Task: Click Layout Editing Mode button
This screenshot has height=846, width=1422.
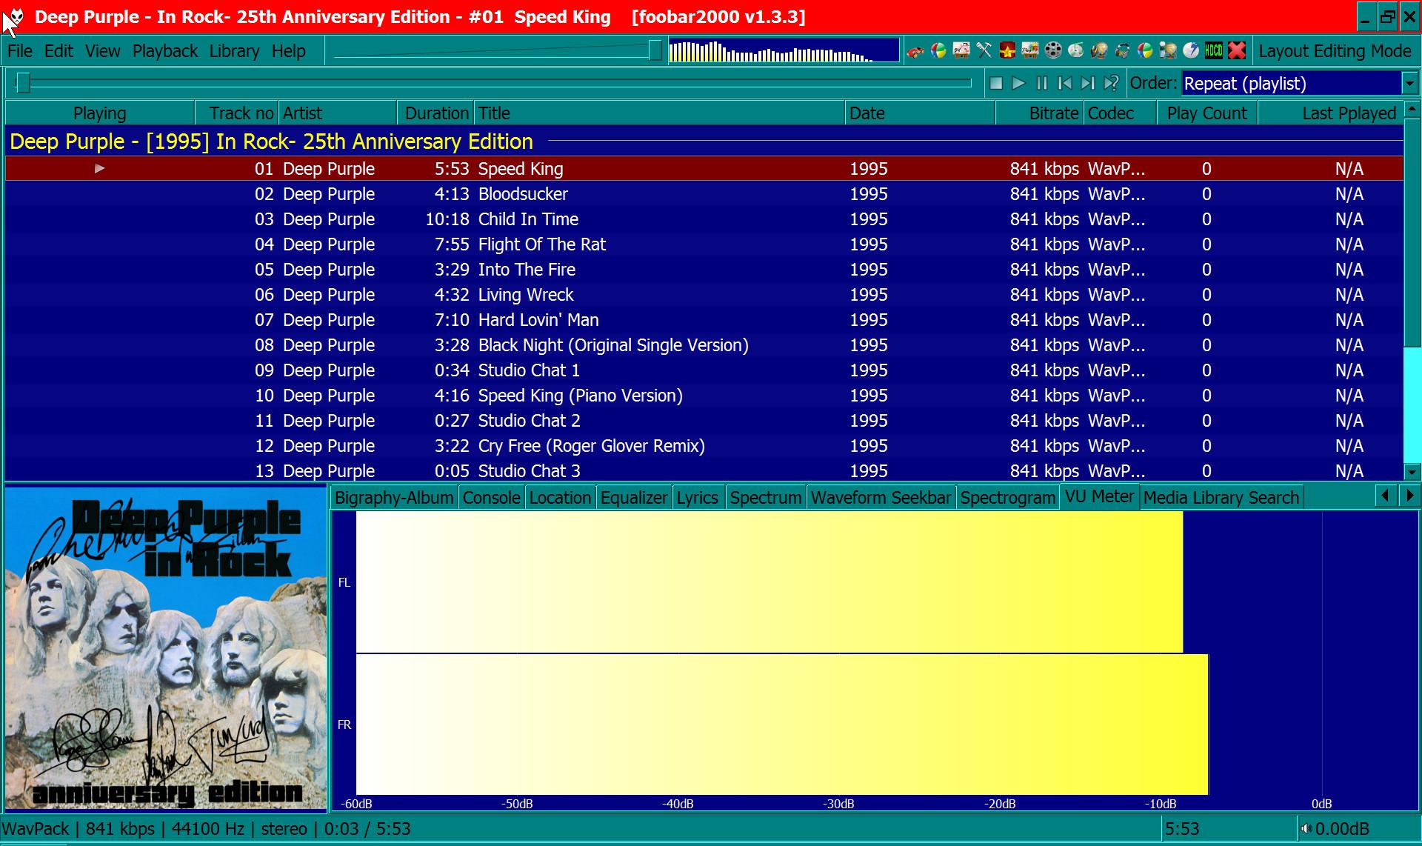Action: (x=1335, y=51)
